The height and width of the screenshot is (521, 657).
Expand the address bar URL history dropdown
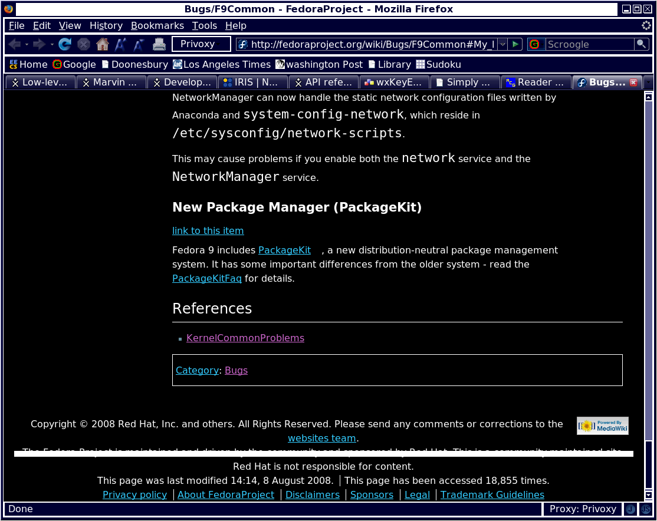click(x=503, y=44)
